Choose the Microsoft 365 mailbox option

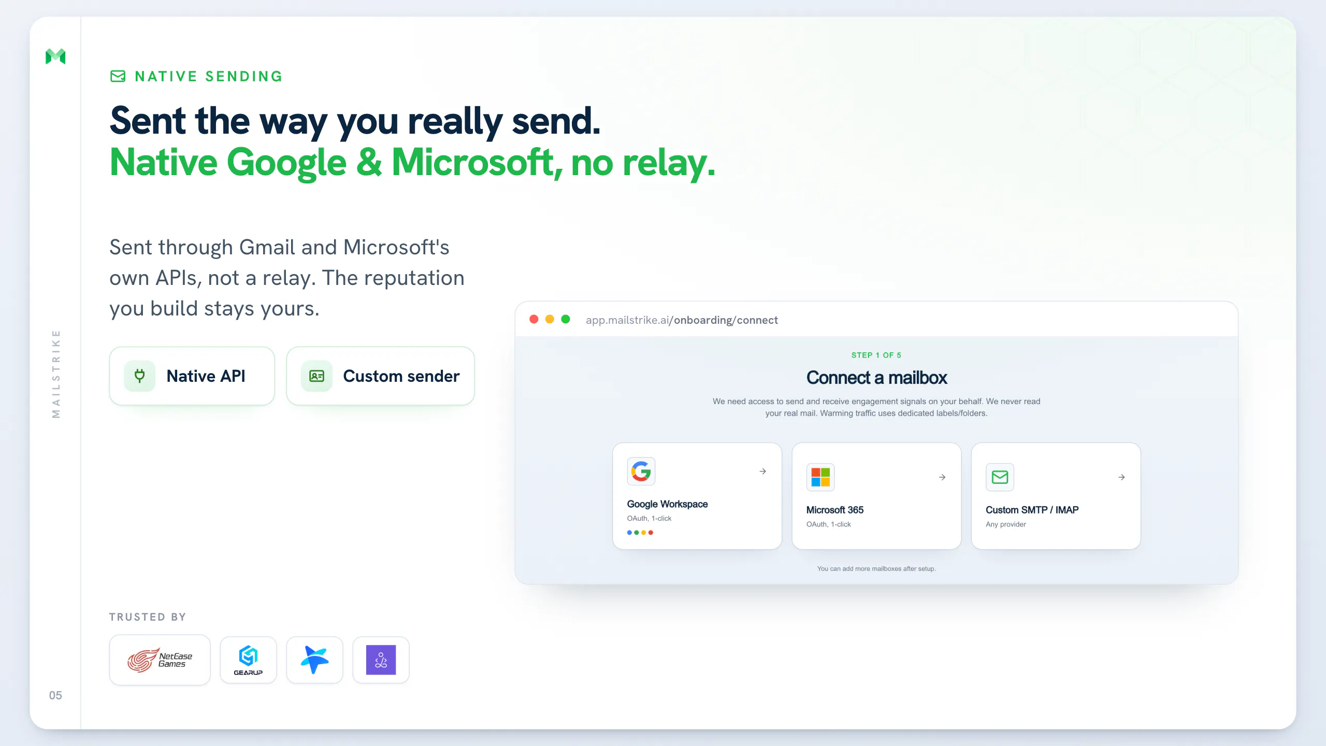[x=876, y=496]
